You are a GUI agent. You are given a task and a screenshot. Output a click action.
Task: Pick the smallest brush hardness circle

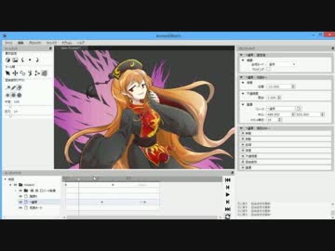click(8, 95)
